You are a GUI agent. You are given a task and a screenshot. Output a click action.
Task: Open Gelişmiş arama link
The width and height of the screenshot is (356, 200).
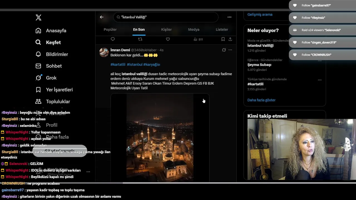260,14
